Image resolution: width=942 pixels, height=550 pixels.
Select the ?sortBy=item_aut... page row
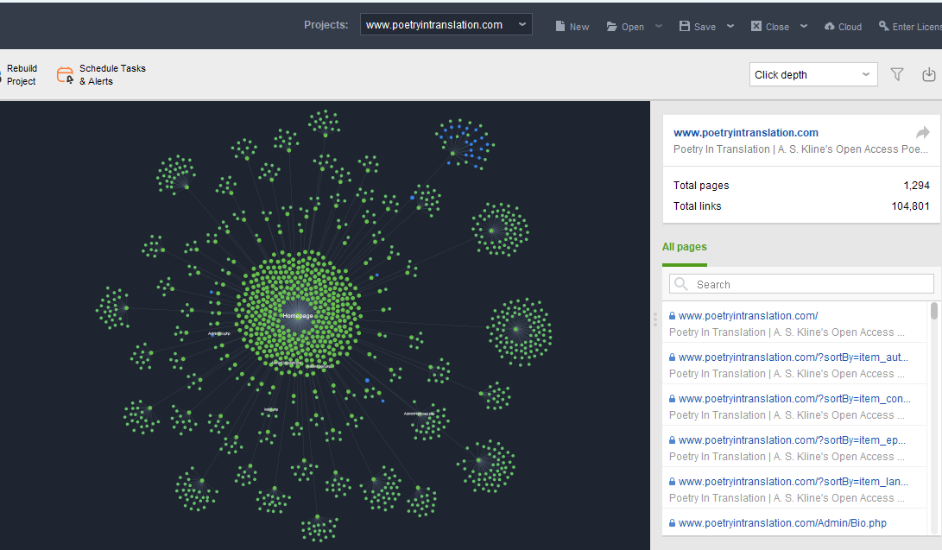click(x=794, y=364)
